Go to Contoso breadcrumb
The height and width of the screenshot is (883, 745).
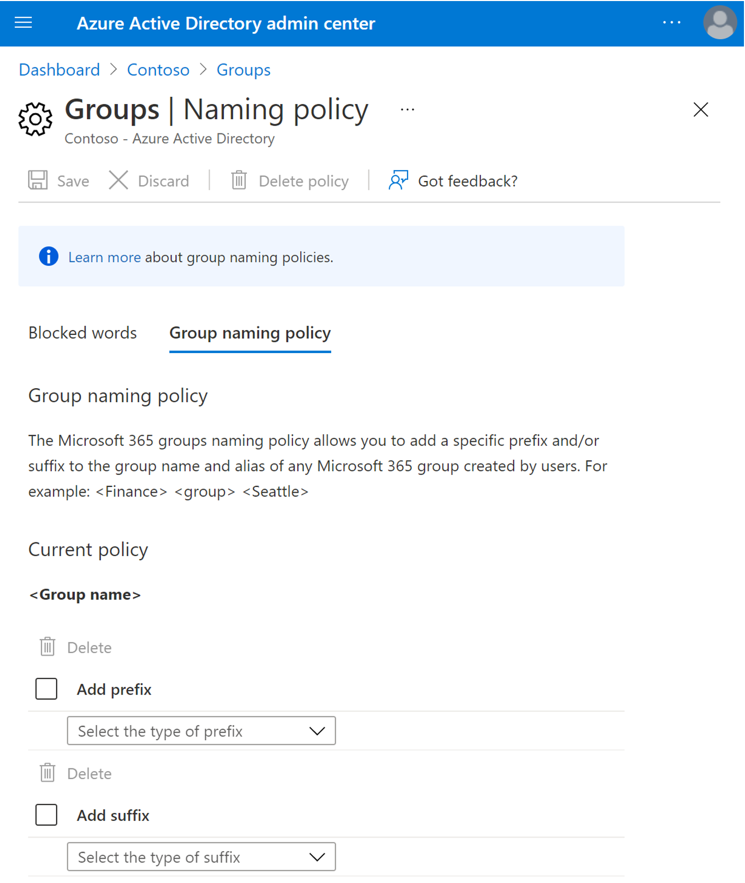(158, 70)
